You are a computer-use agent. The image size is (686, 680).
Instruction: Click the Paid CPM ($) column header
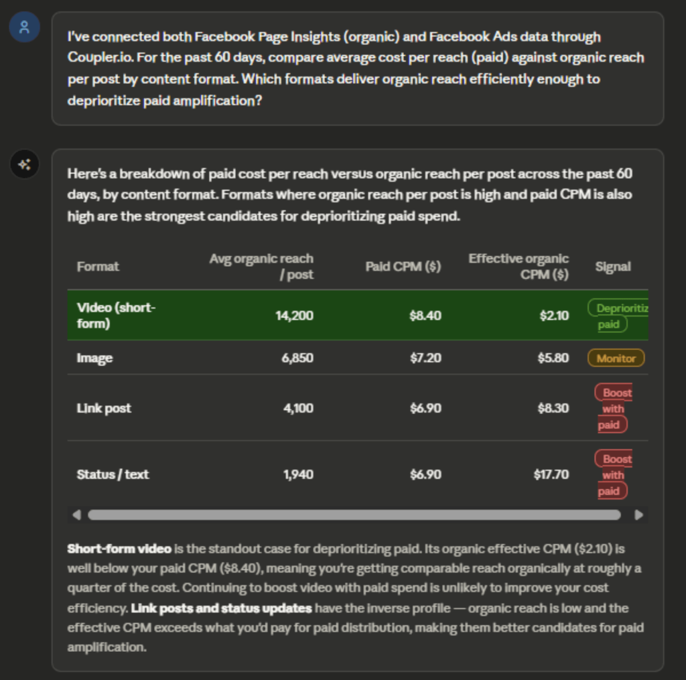(403, 267)
